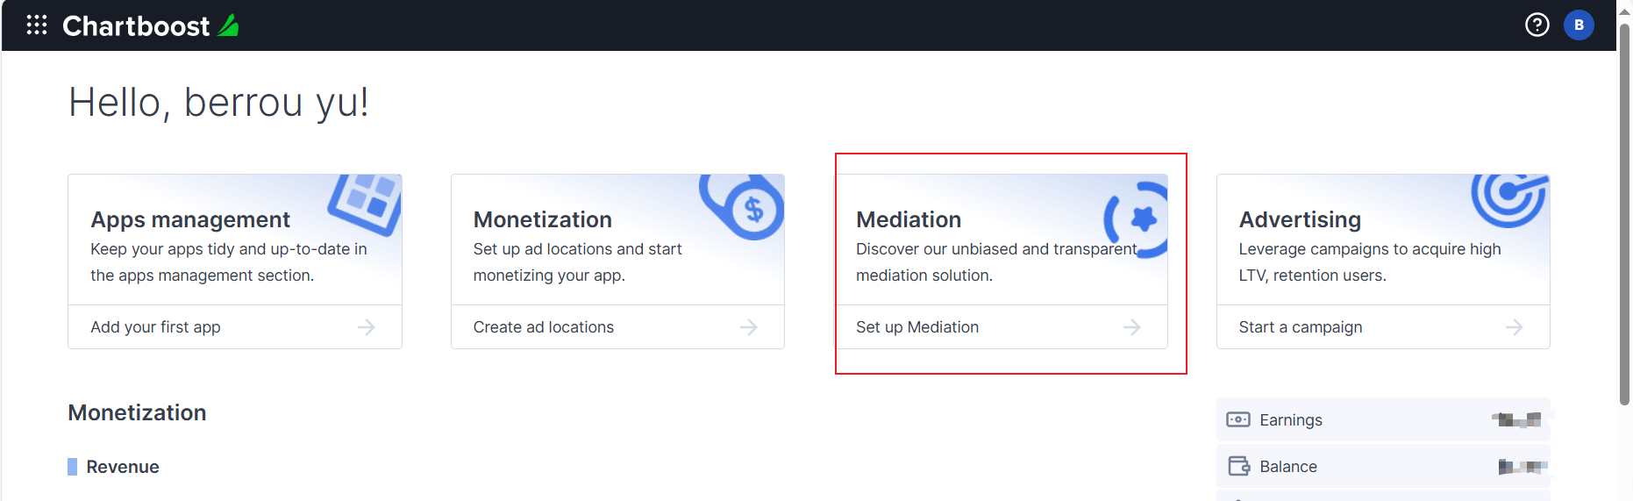Click the Balance wallet icon

tap(1238, 466)
